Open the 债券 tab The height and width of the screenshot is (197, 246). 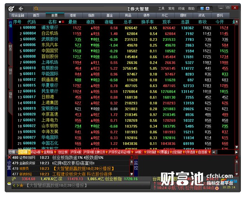pos(146,15)
